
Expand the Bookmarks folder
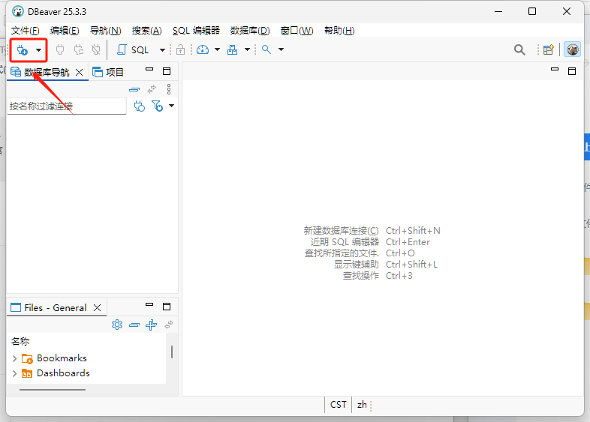click(x=14, y=358)
